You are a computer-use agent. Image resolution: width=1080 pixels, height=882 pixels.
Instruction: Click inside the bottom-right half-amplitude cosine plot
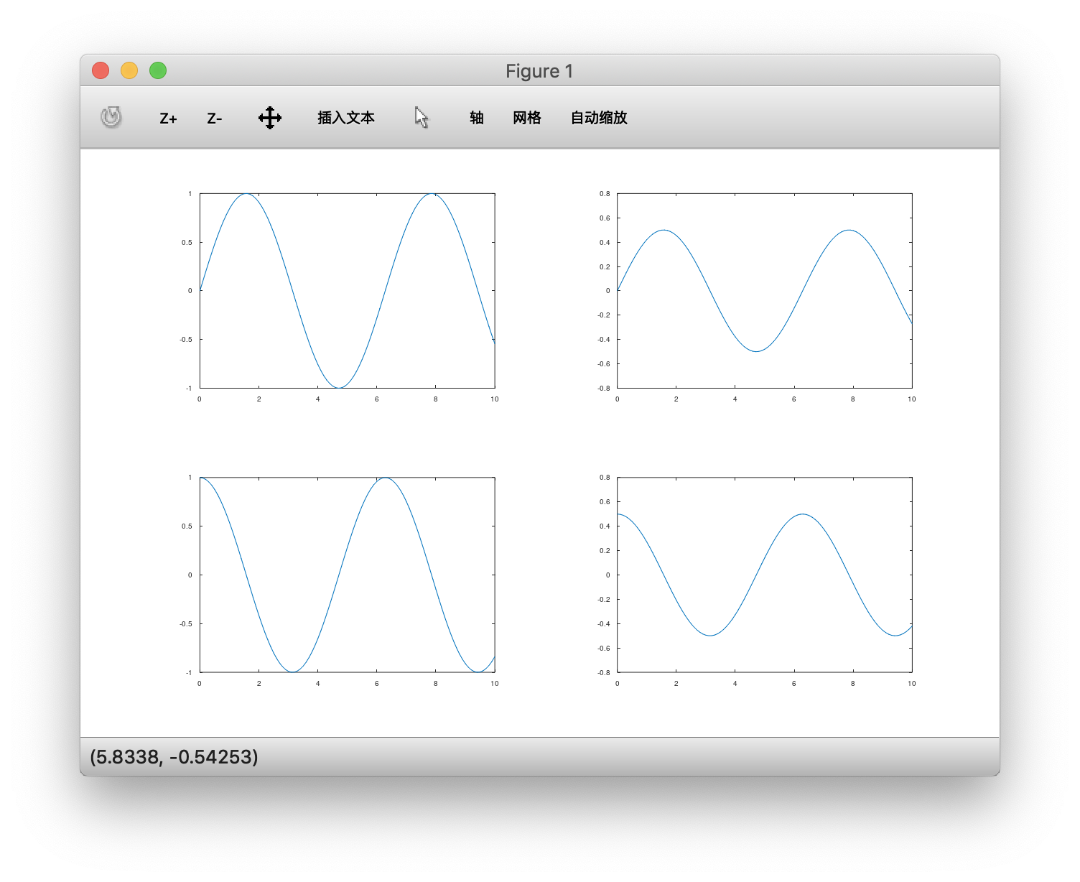pos(765,575)
